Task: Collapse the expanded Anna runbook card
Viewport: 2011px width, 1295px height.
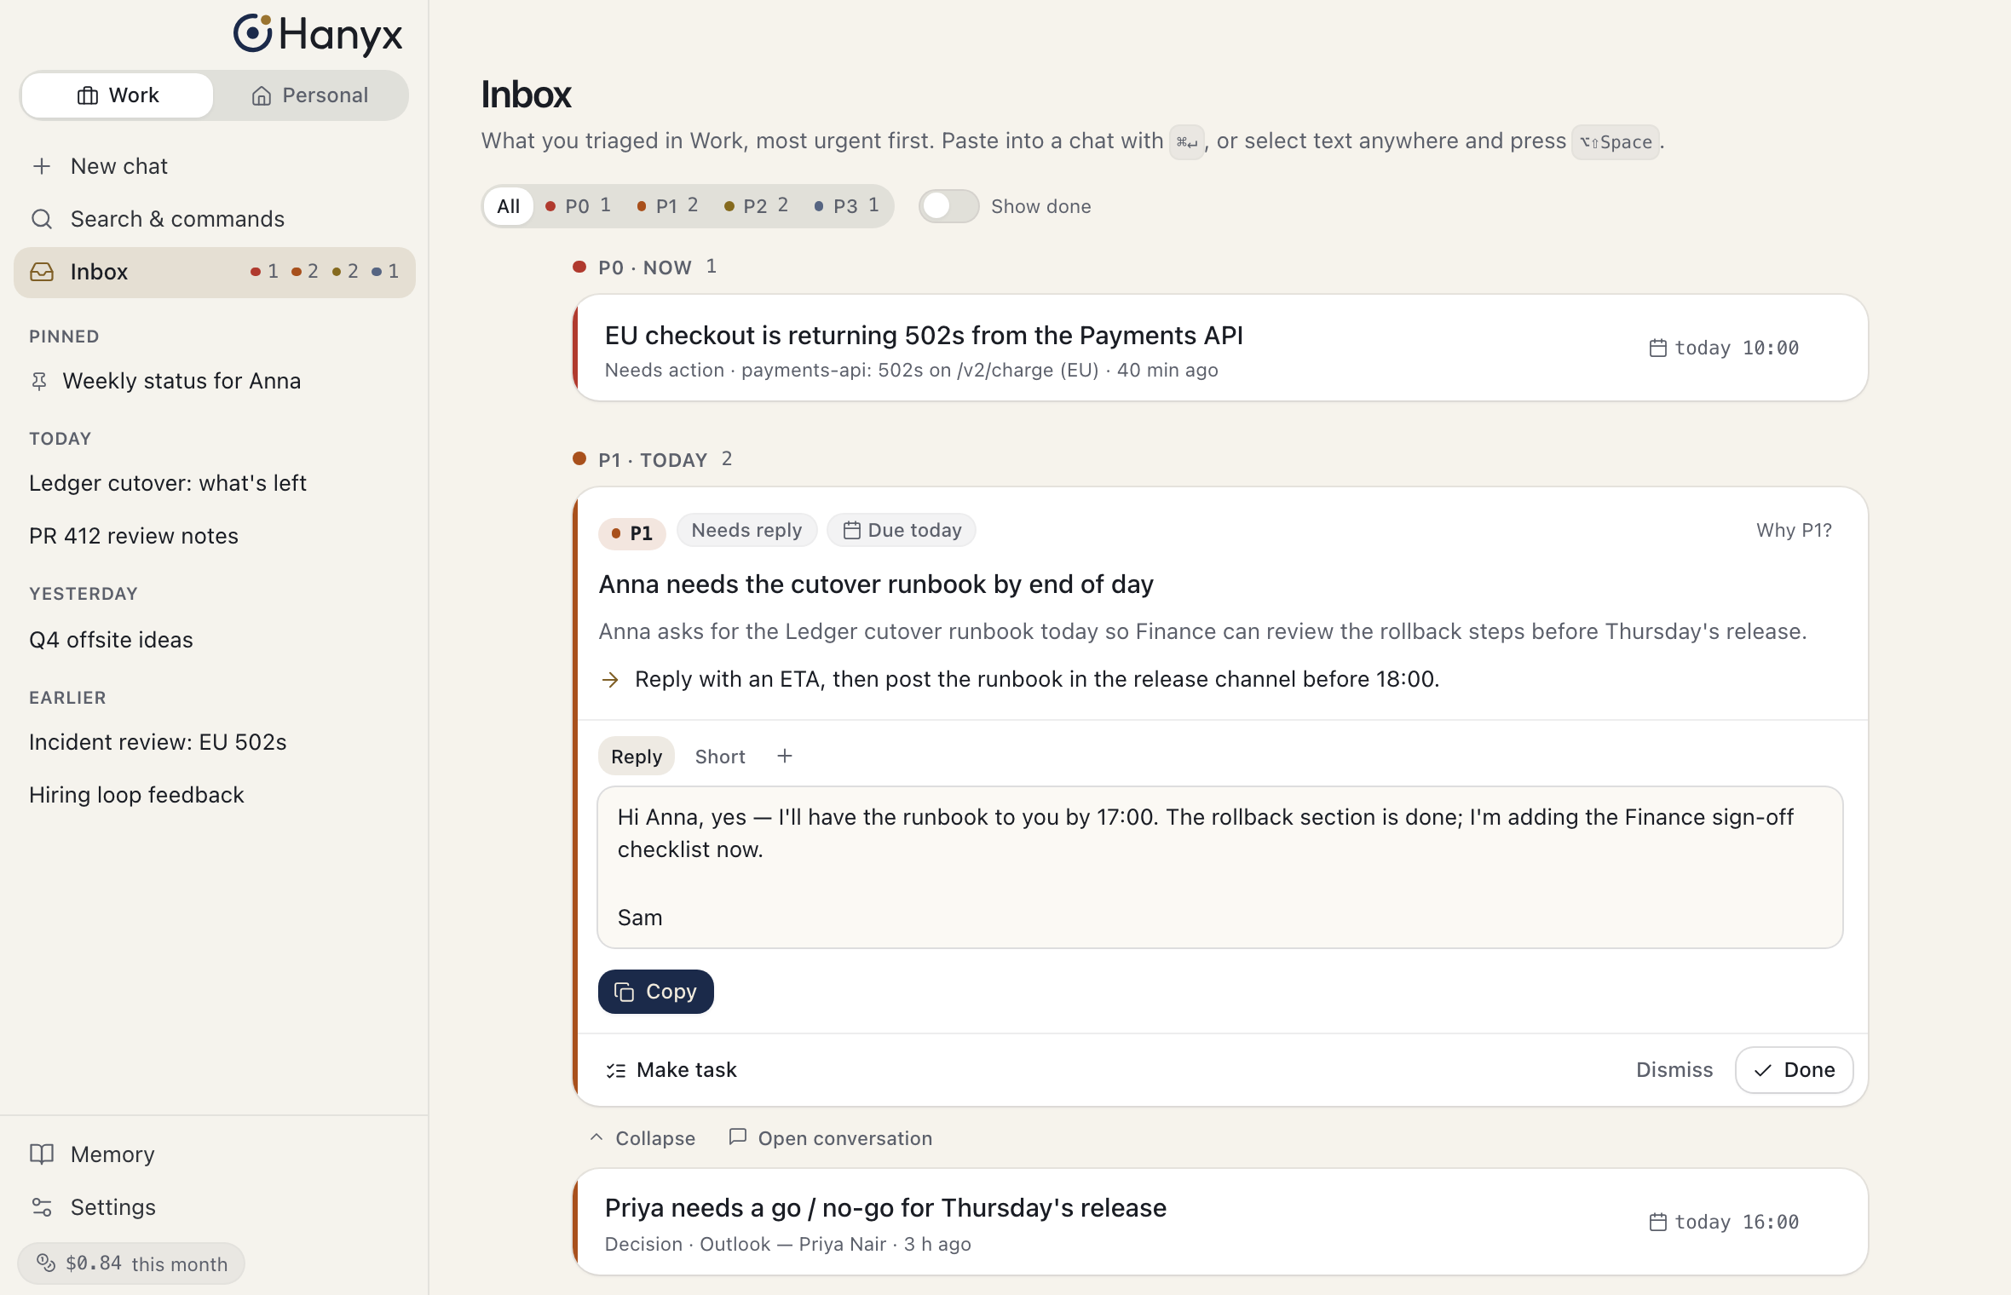Action: point(643,1138)
